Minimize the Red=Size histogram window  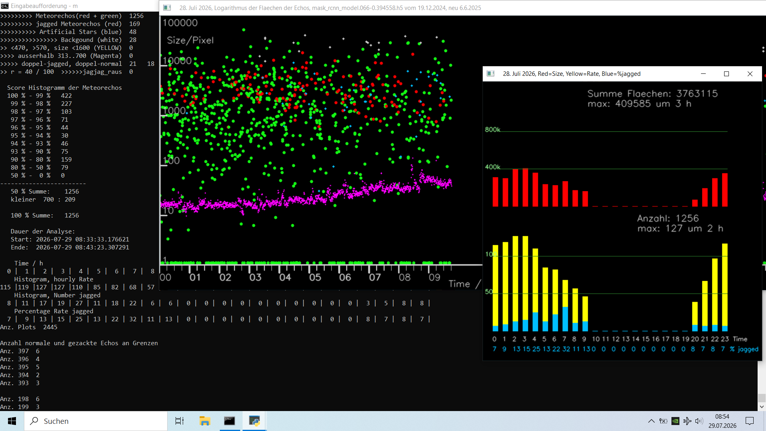click(703, 73)
